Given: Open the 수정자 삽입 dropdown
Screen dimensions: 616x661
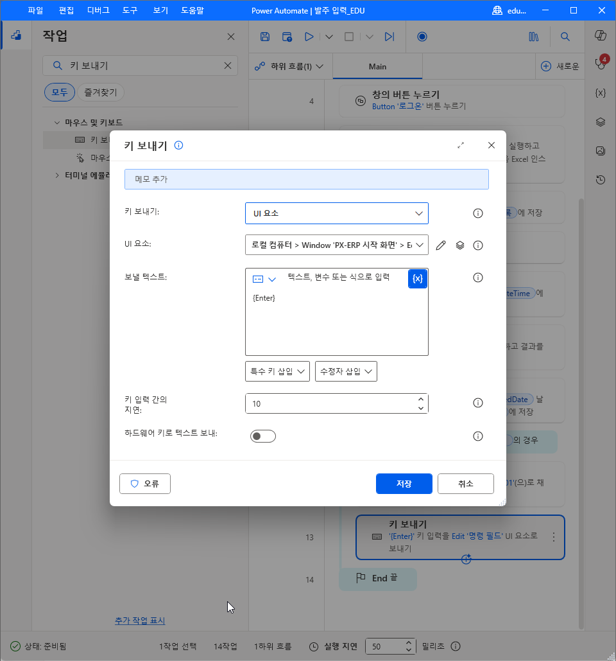Looking at the screenshot, I should (346, 371).
